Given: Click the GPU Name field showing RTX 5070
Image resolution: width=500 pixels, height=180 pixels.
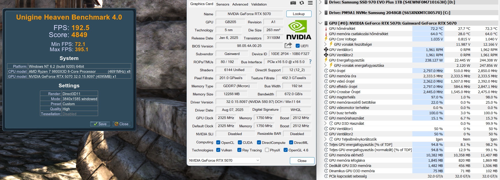Looking at the screenshot, I should [x=249, y=14].
